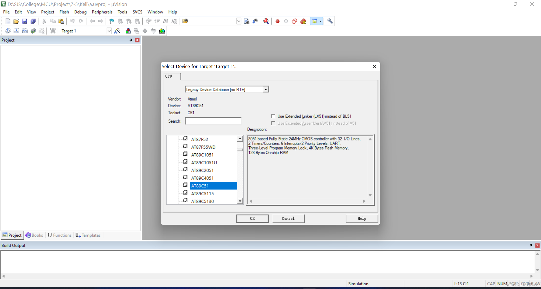Screen dimensions: 541x289
Task: Open the window layout dropdown arrow
Action: (320, 21)
